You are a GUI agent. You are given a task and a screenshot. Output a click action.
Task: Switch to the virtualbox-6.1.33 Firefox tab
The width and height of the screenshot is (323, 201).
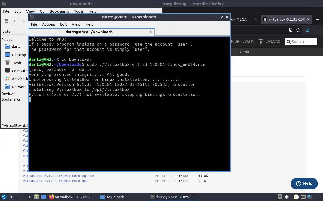coord(286,19)
